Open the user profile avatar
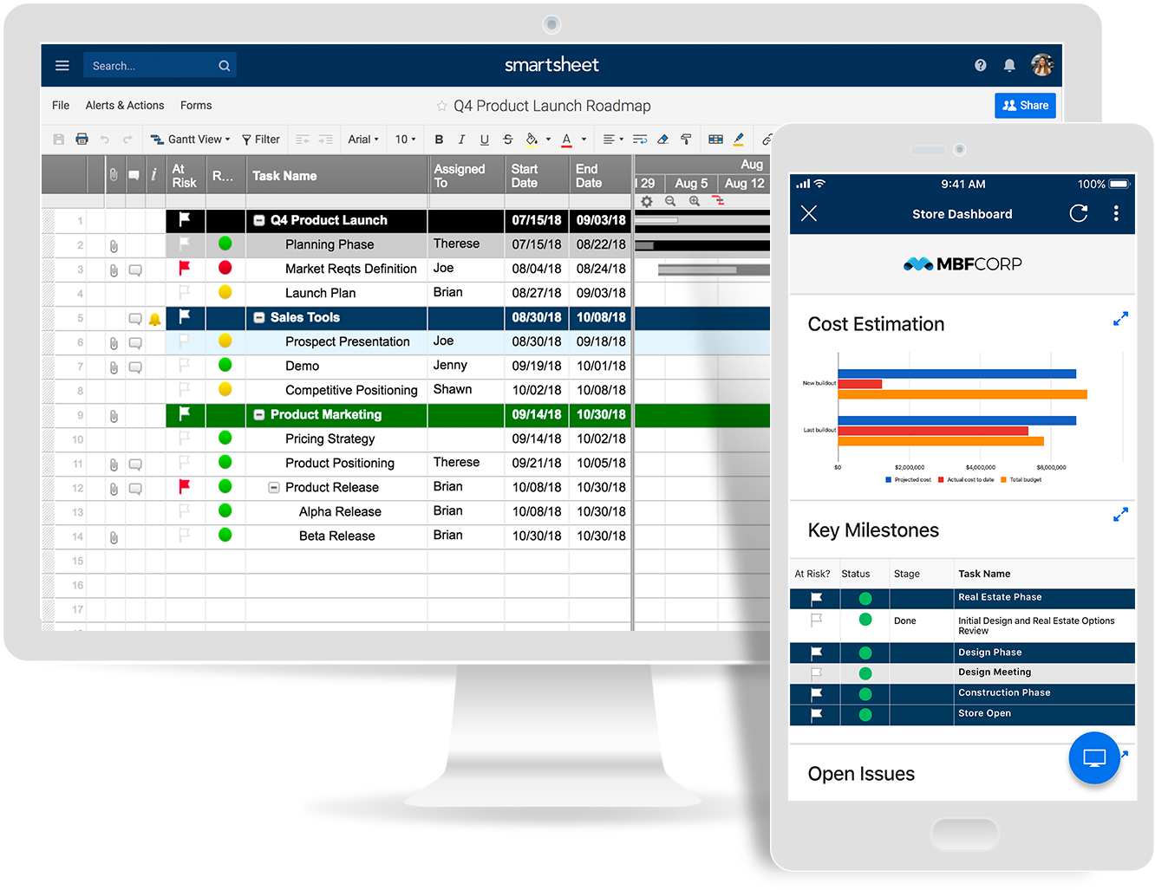Viewport: 1155px width, 890px height. click(x=1041, y=64)
